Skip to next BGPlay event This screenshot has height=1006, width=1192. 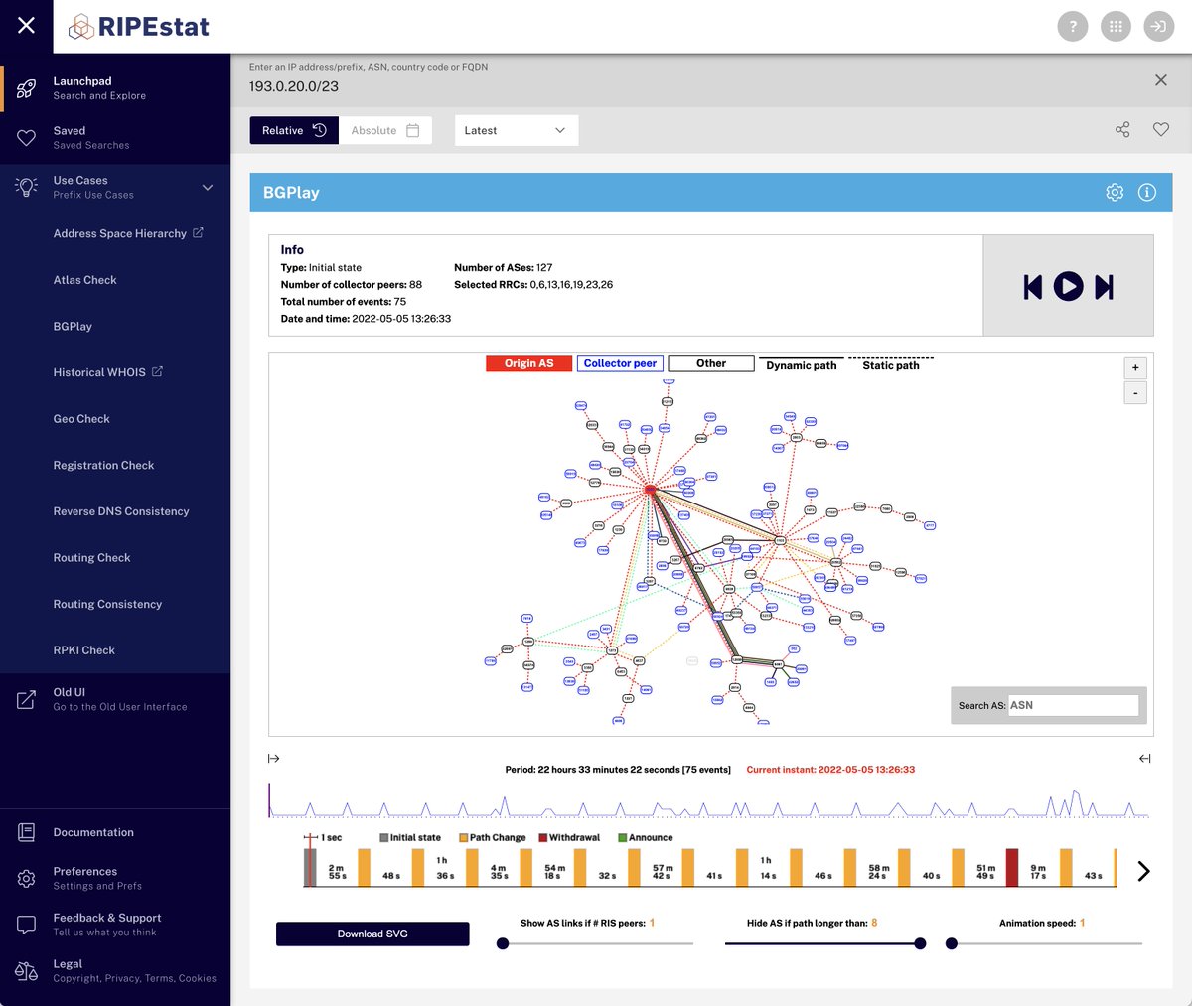click(1104, 287)
